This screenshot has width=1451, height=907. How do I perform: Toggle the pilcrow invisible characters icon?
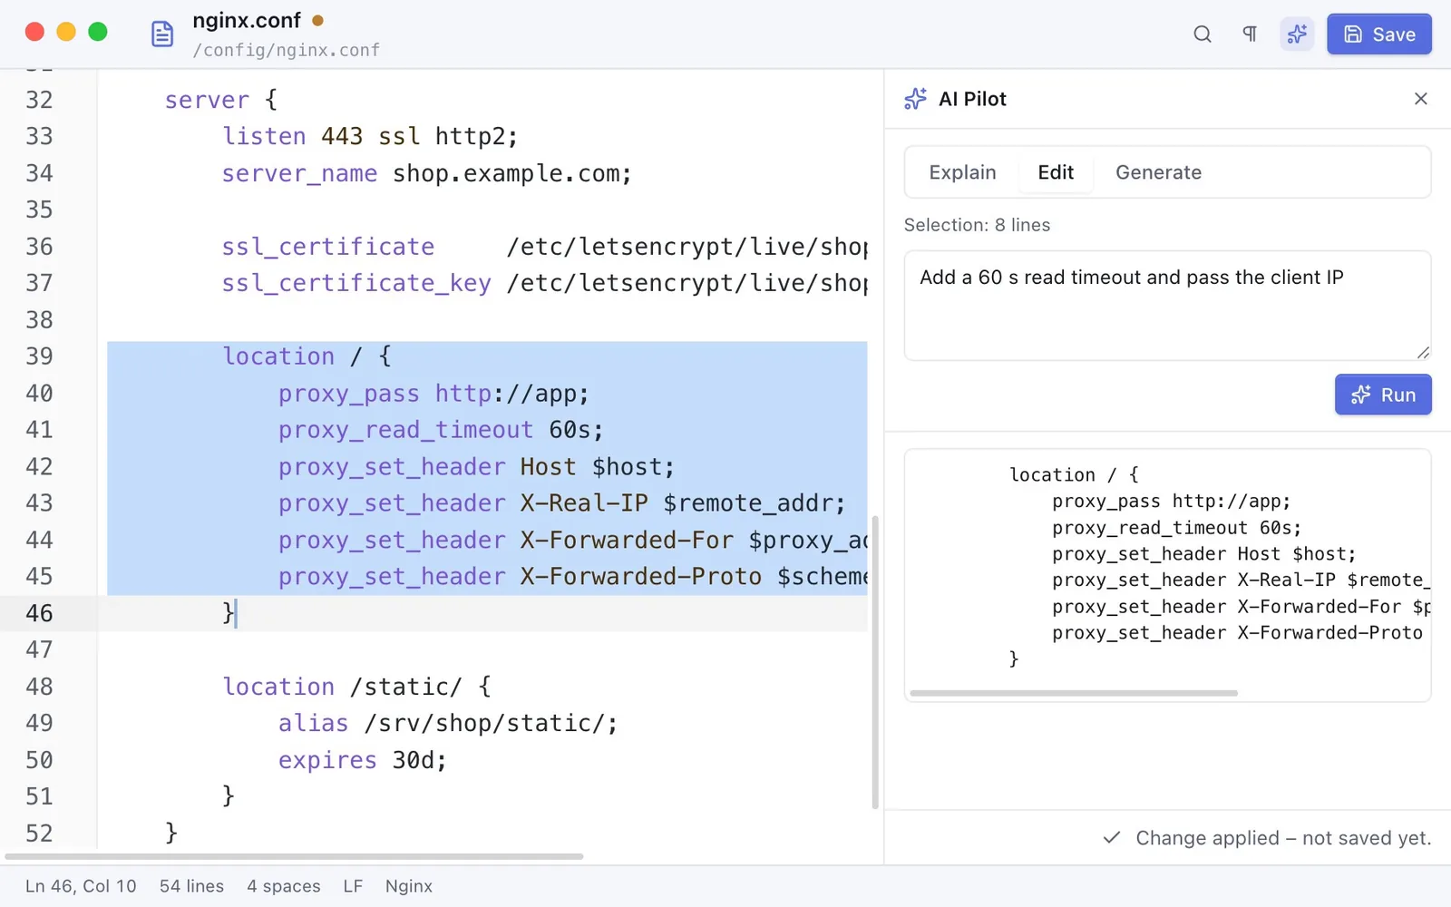(1250, 34)
